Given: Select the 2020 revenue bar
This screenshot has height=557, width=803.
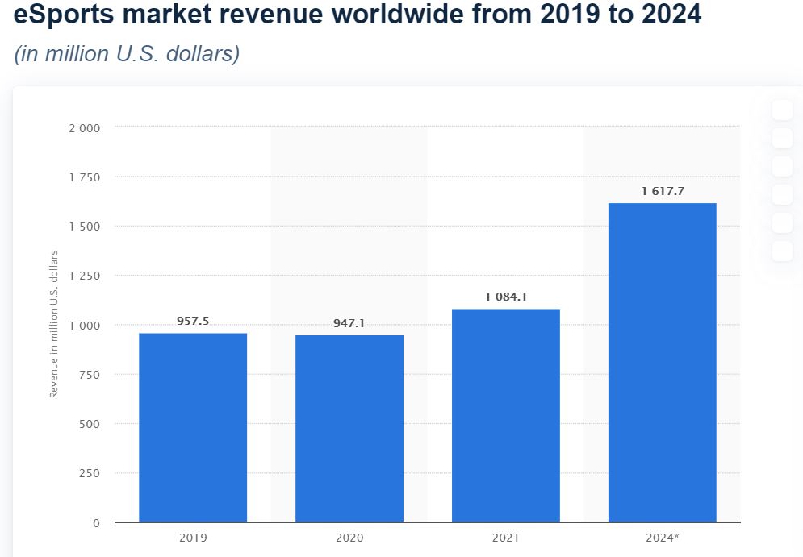Looking at the screenshot, I should [349, 429].
